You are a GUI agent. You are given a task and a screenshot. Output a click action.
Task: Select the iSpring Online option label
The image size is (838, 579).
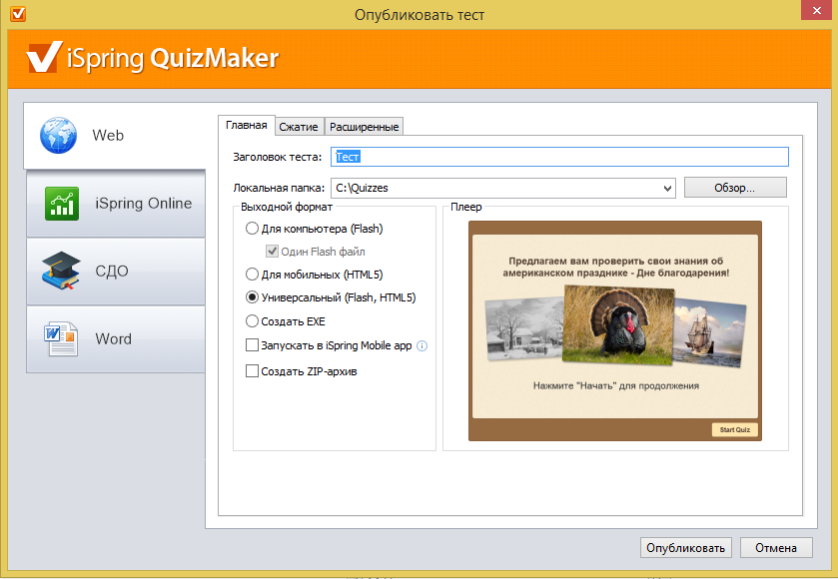point(143,203)
